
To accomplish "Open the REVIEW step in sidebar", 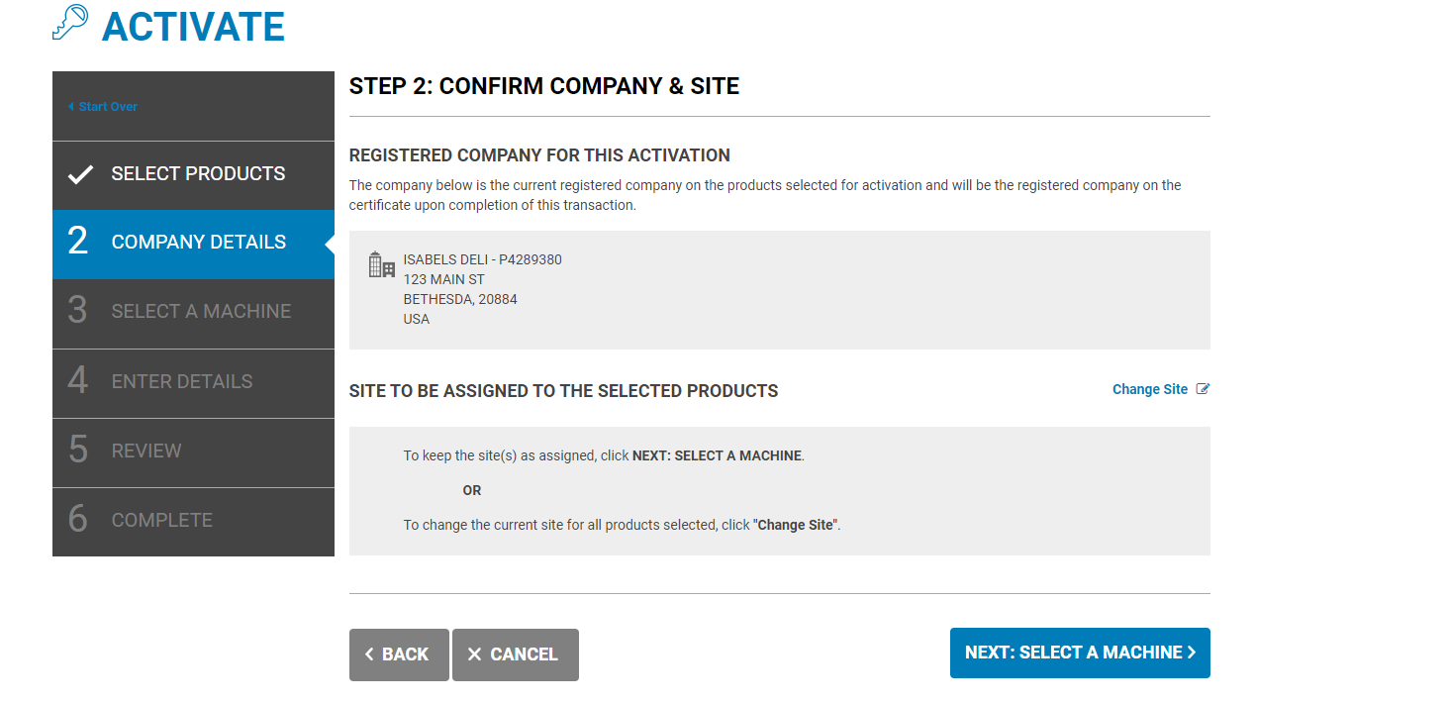I will pyautogui.click(x=193, y=451).
